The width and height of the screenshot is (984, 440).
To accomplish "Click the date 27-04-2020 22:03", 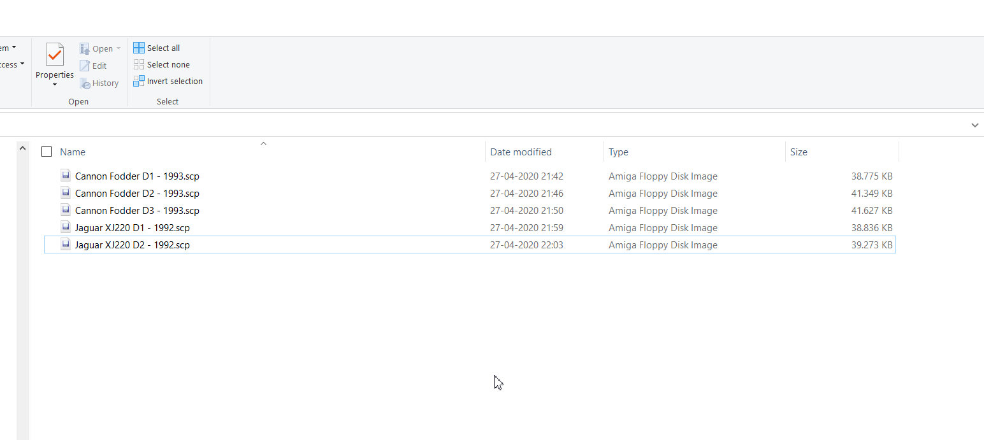I will pyautogui.click(x=526, y=245).
